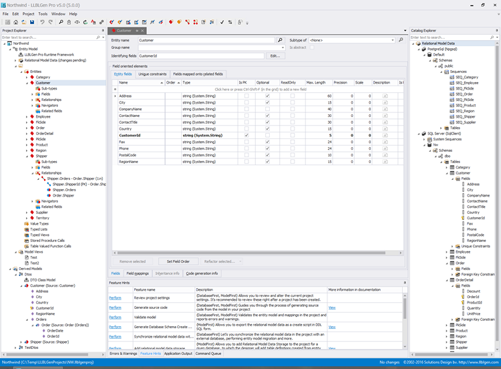The height and width of the screenshot is (369, 501).
Task: Click the magnifier search icon in the toolbar
Action: (x=61, y=22)
